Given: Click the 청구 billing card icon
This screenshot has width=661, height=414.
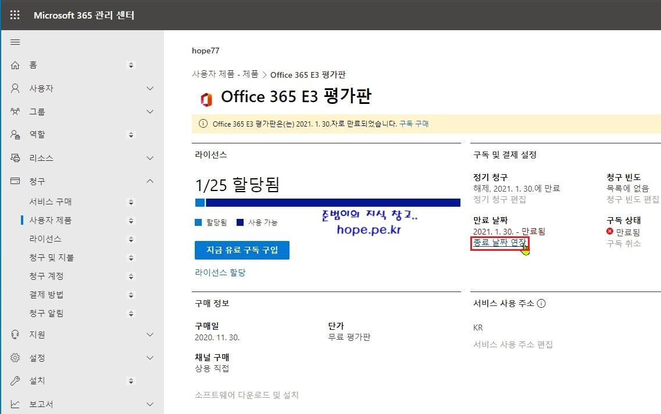Looking at the screenshot, I should [x=15, y=181].
